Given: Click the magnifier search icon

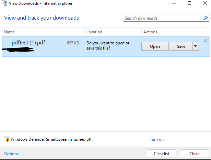Looking at the screenshot, I should (206, 18).
